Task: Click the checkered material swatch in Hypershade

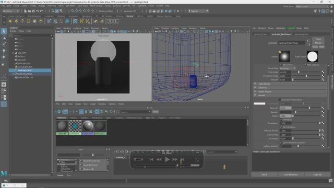Action: 75,126
